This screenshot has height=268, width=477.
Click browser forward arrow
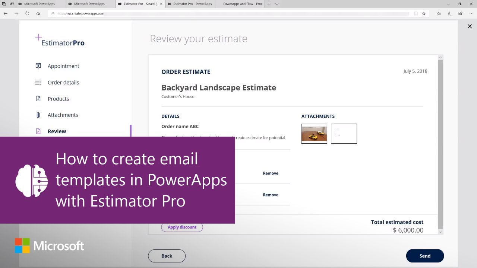16,13
